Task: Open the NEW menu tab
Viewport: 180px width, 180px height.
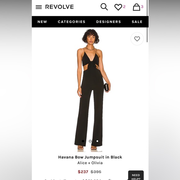Action: point(42,22)
